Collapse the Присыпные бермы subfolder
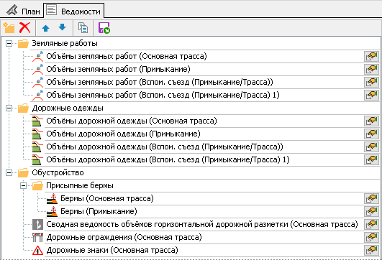Image resolution: width=382 pixels, height=260 pixels. (x=24, y=186)
